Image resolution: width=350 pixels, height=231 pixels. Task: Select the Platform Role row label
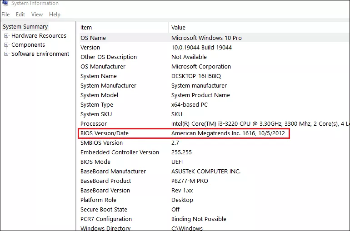pyautogui.click(x=98, y=200)
